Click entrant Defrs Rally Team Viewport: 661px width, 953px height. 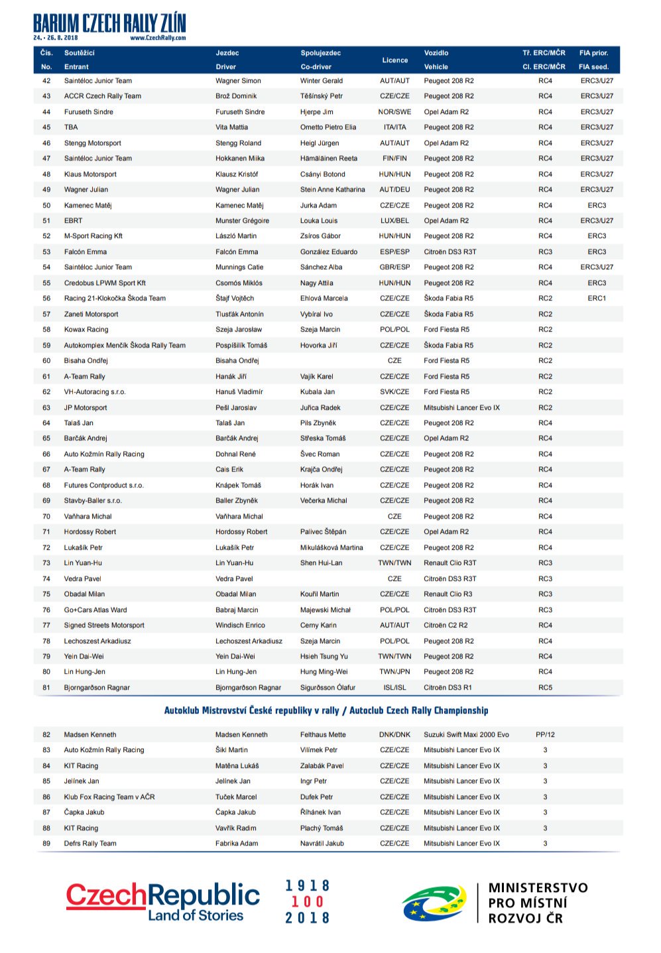coord(90,844)
